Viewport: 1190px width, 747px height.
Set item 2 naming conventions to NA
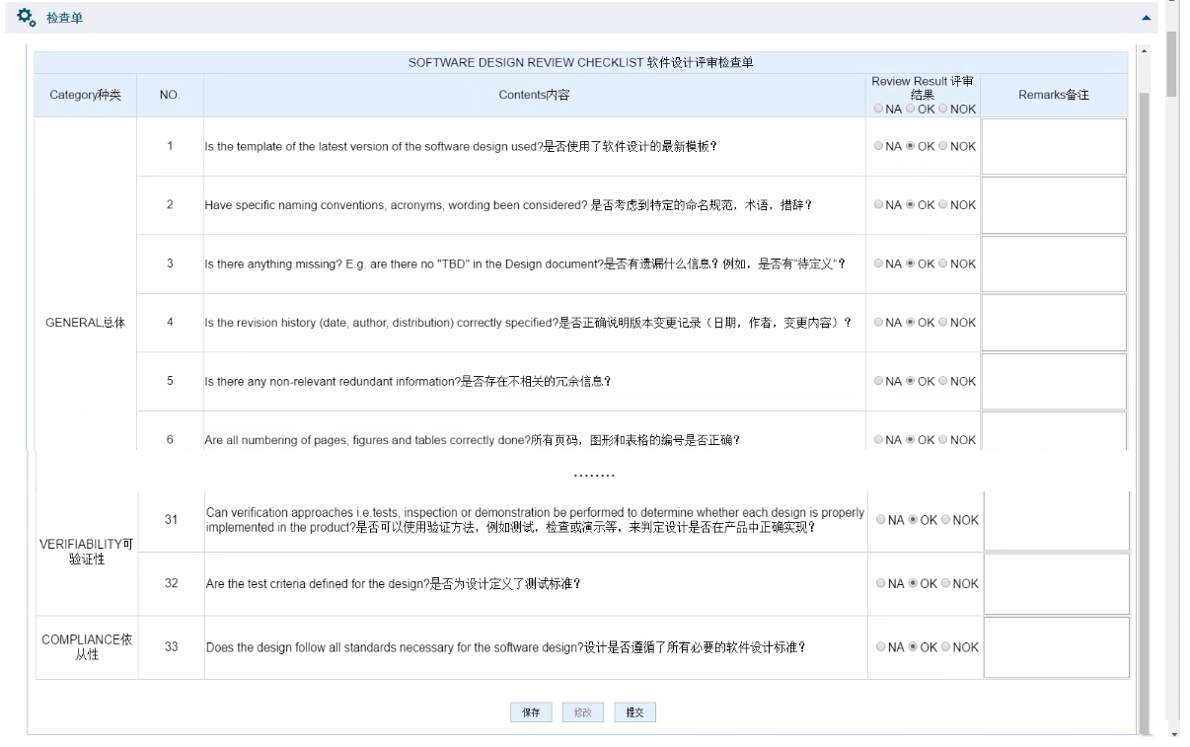click(879, 205)
